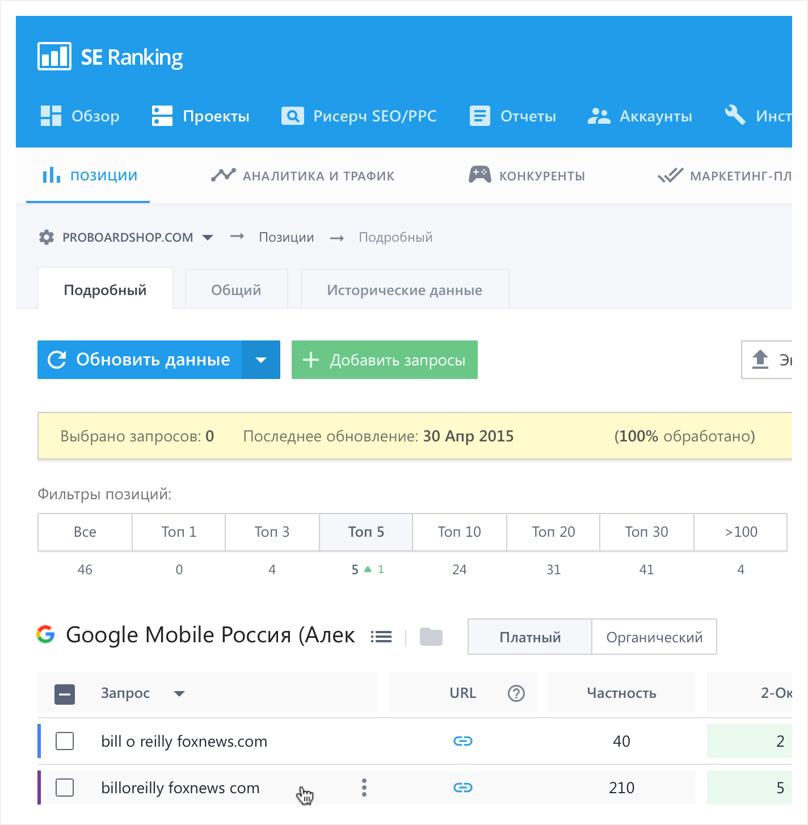This screenshot has height=825, width=808.
Task: Switch to the Исторические данные tab
Action: 405,290
